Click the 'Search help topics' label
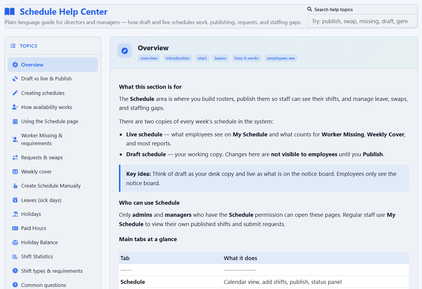Screen dimensions: 422x289 coord(333,9)
